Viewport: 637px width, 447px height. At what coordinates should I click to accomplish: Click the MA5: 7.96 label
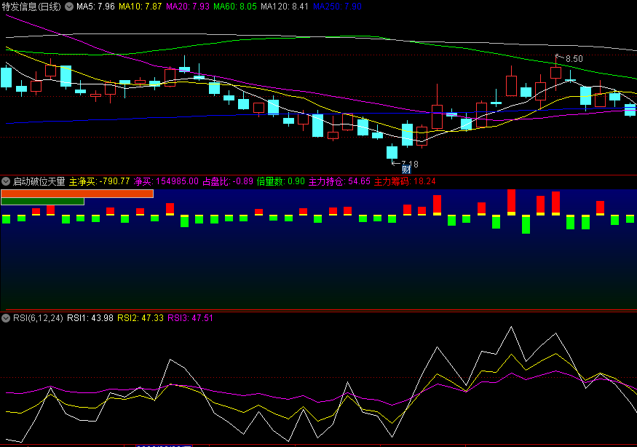pyautogui.click(x=95, y=7)
